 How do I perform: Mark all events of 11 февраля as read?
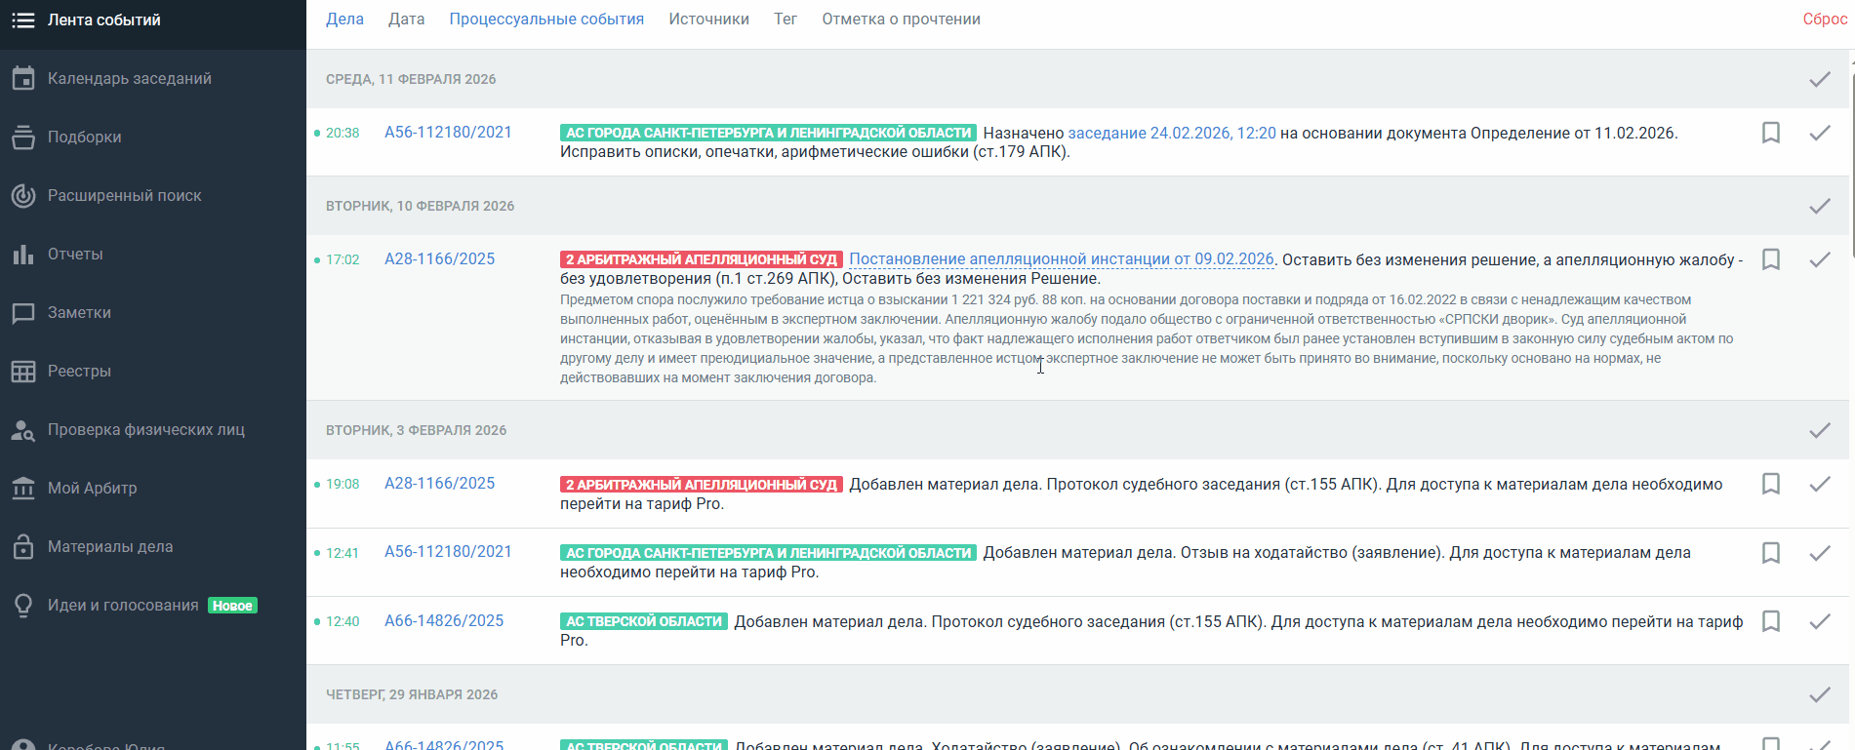pos(1819,79)
